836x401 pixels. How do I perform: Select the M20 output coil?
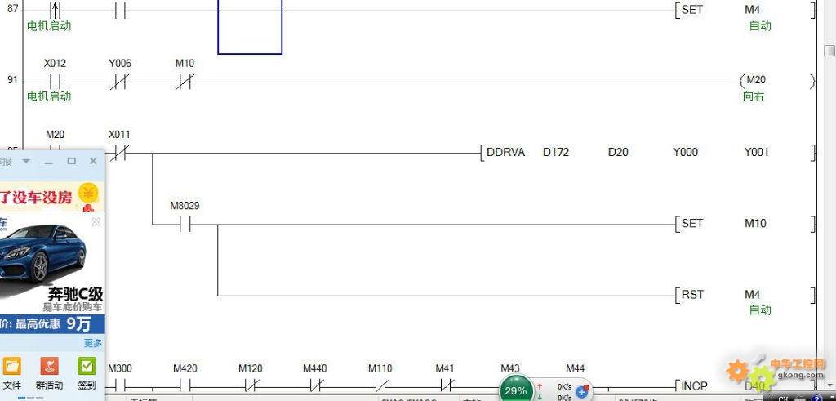tap(777, 82)
